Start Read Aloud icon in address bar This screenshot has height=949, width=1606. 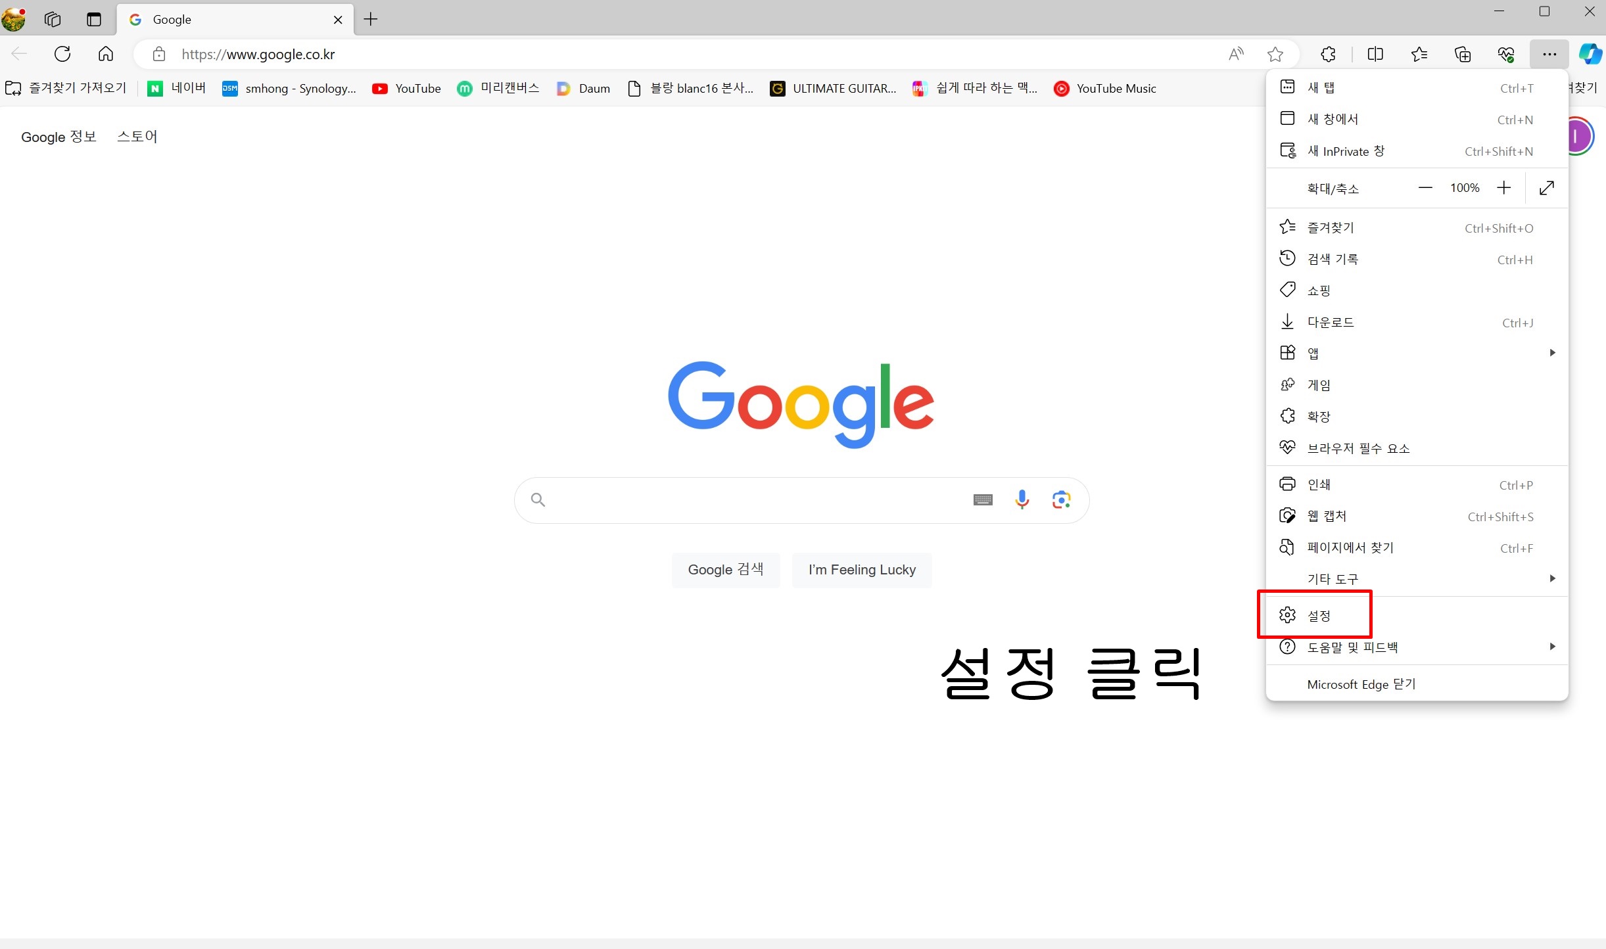[1236, 54]
